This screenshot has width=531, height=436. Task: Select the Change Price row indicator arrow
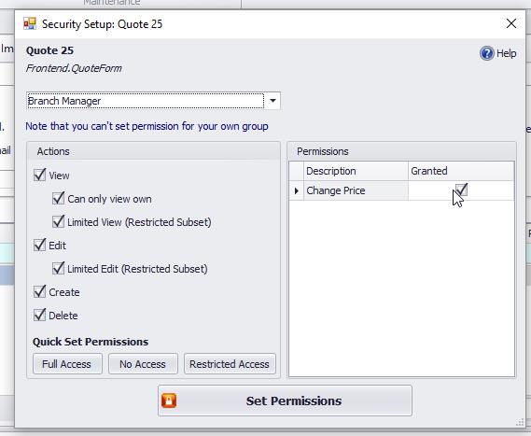pos(297,190)
